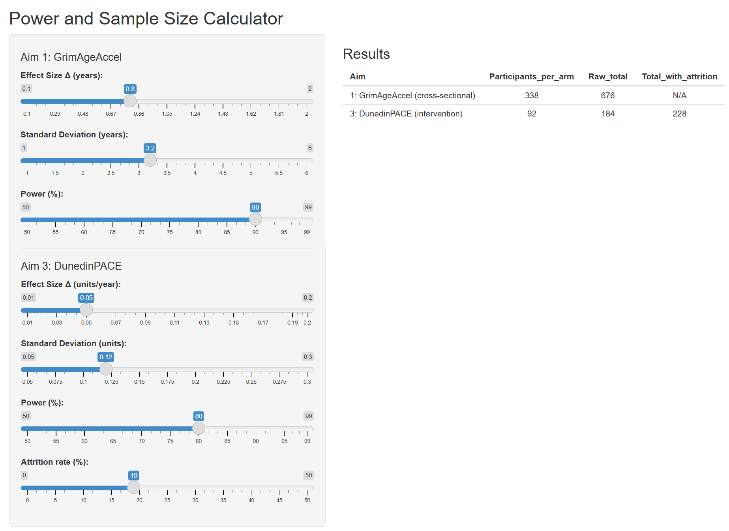Click the Aim 1 Effect Size slider handle
Image resolution: width=729 pixels, height=531 pixels.
click(130, 101)
